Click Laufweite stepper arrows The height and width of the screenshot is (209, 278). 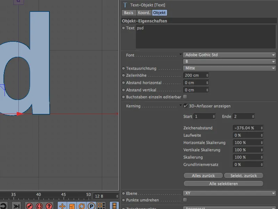(262, 135)
